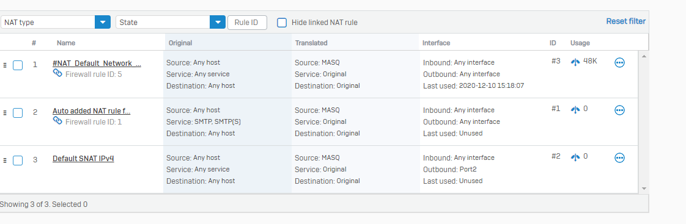
Task: Enable the Hide linked NAT rule checkbox
Action: (282, 22)
